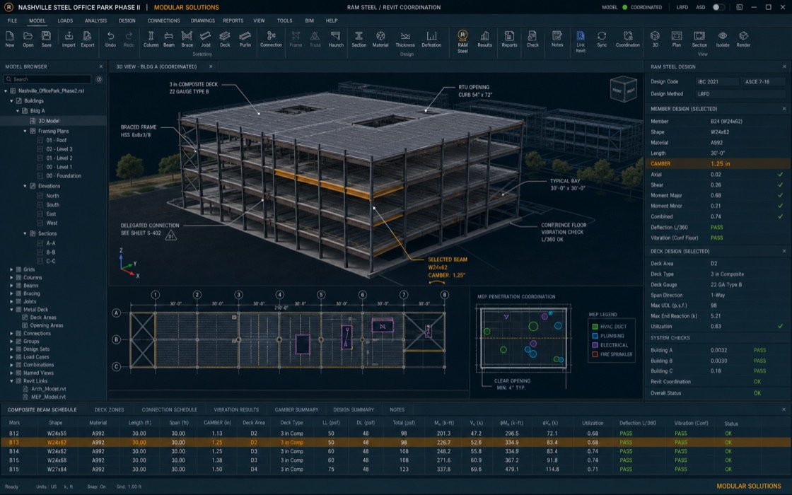The width and height of the screenshot is (792, 495).
Task: Toggle checkbox for 00 - Foundation plan
Action: point(40,176)
